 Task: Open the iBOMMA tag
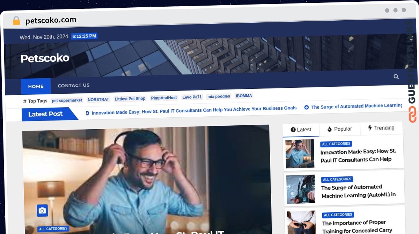point(244,96)
